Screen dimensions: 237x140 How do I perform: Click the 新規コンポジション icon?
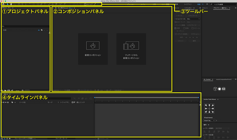(x=93, y=45)
